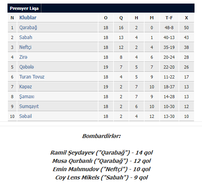Click Qarabağ's 50 points cell
The image size is (202, 196).
[x=186, y=28]
